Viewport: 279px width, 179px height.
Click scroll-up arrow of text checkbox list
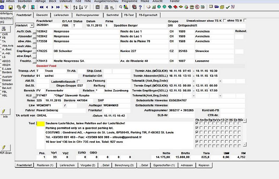tap(245, 121)
